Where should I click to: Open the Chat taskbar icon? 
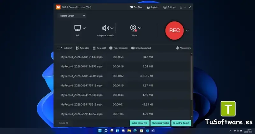tap(123, 131)
